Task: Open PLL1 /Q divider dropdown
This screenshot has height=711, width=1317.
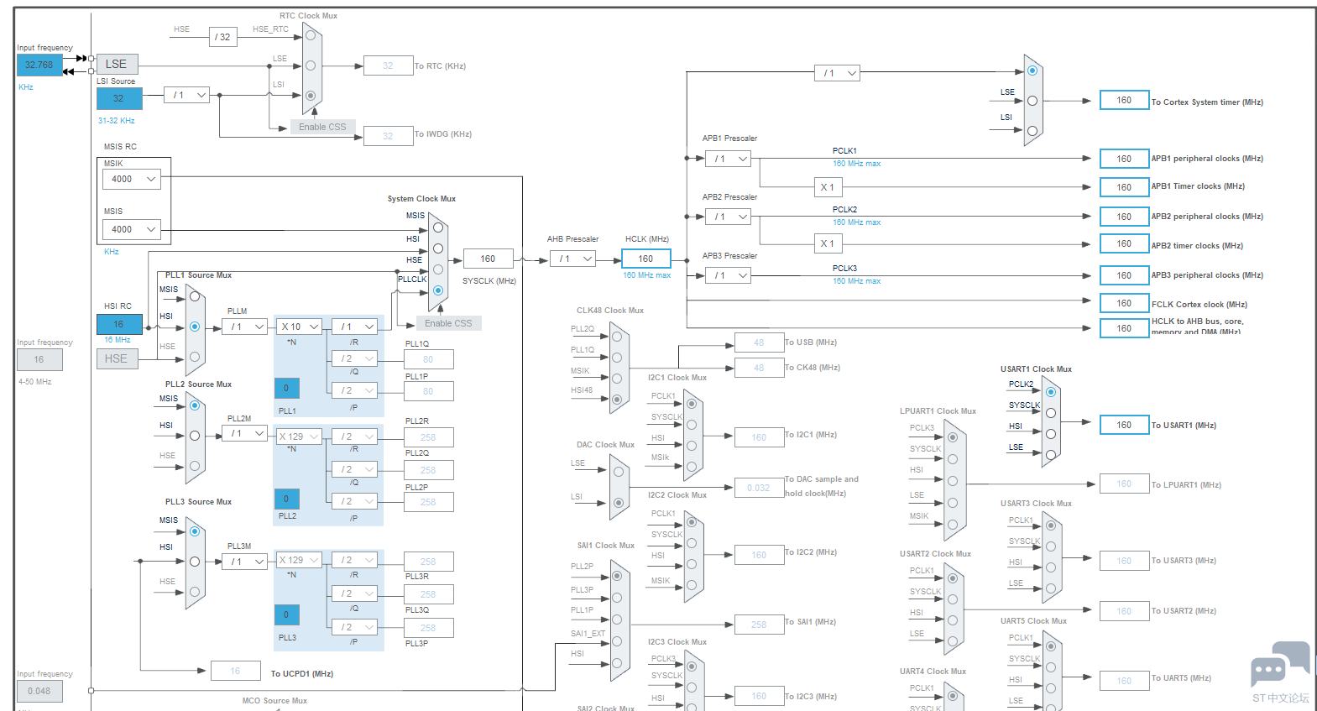Action: click(354, 358)
